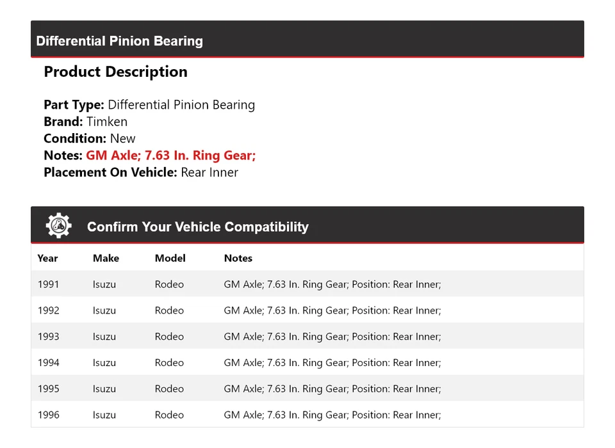Select the red GM Axle notes text

point(170,156)
